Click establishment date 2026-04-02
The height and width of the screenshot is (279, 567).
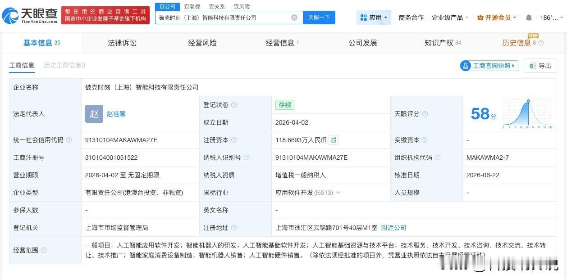pos(292,122)
